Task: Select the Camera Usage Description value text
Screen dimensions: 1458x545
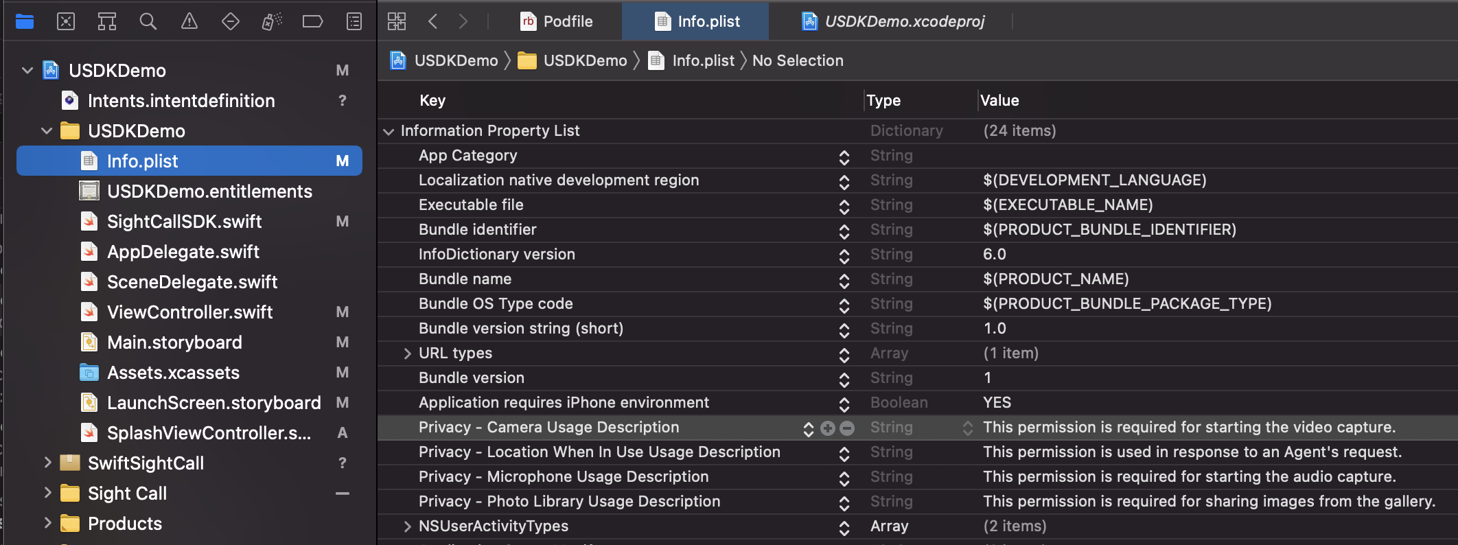Action: coord(1190,428)
